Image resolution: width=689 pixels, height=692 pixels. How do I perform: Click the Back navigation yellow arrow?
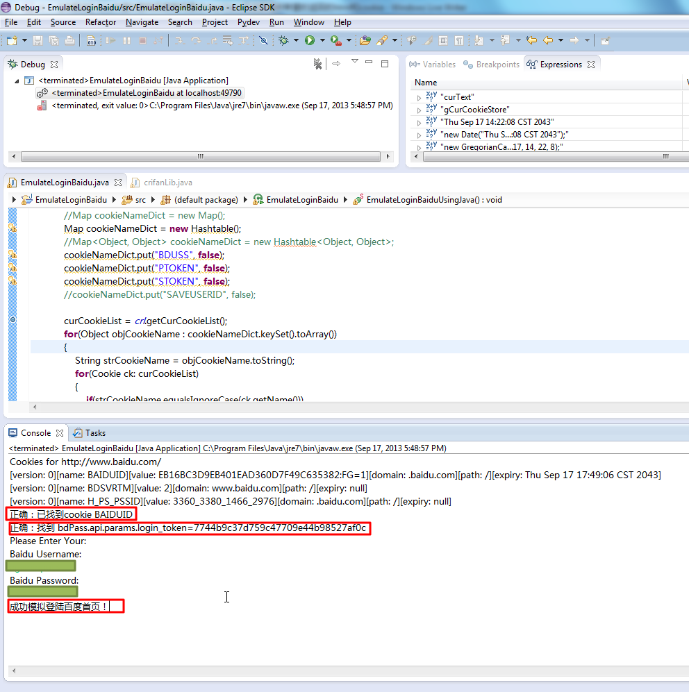[548, 41]
